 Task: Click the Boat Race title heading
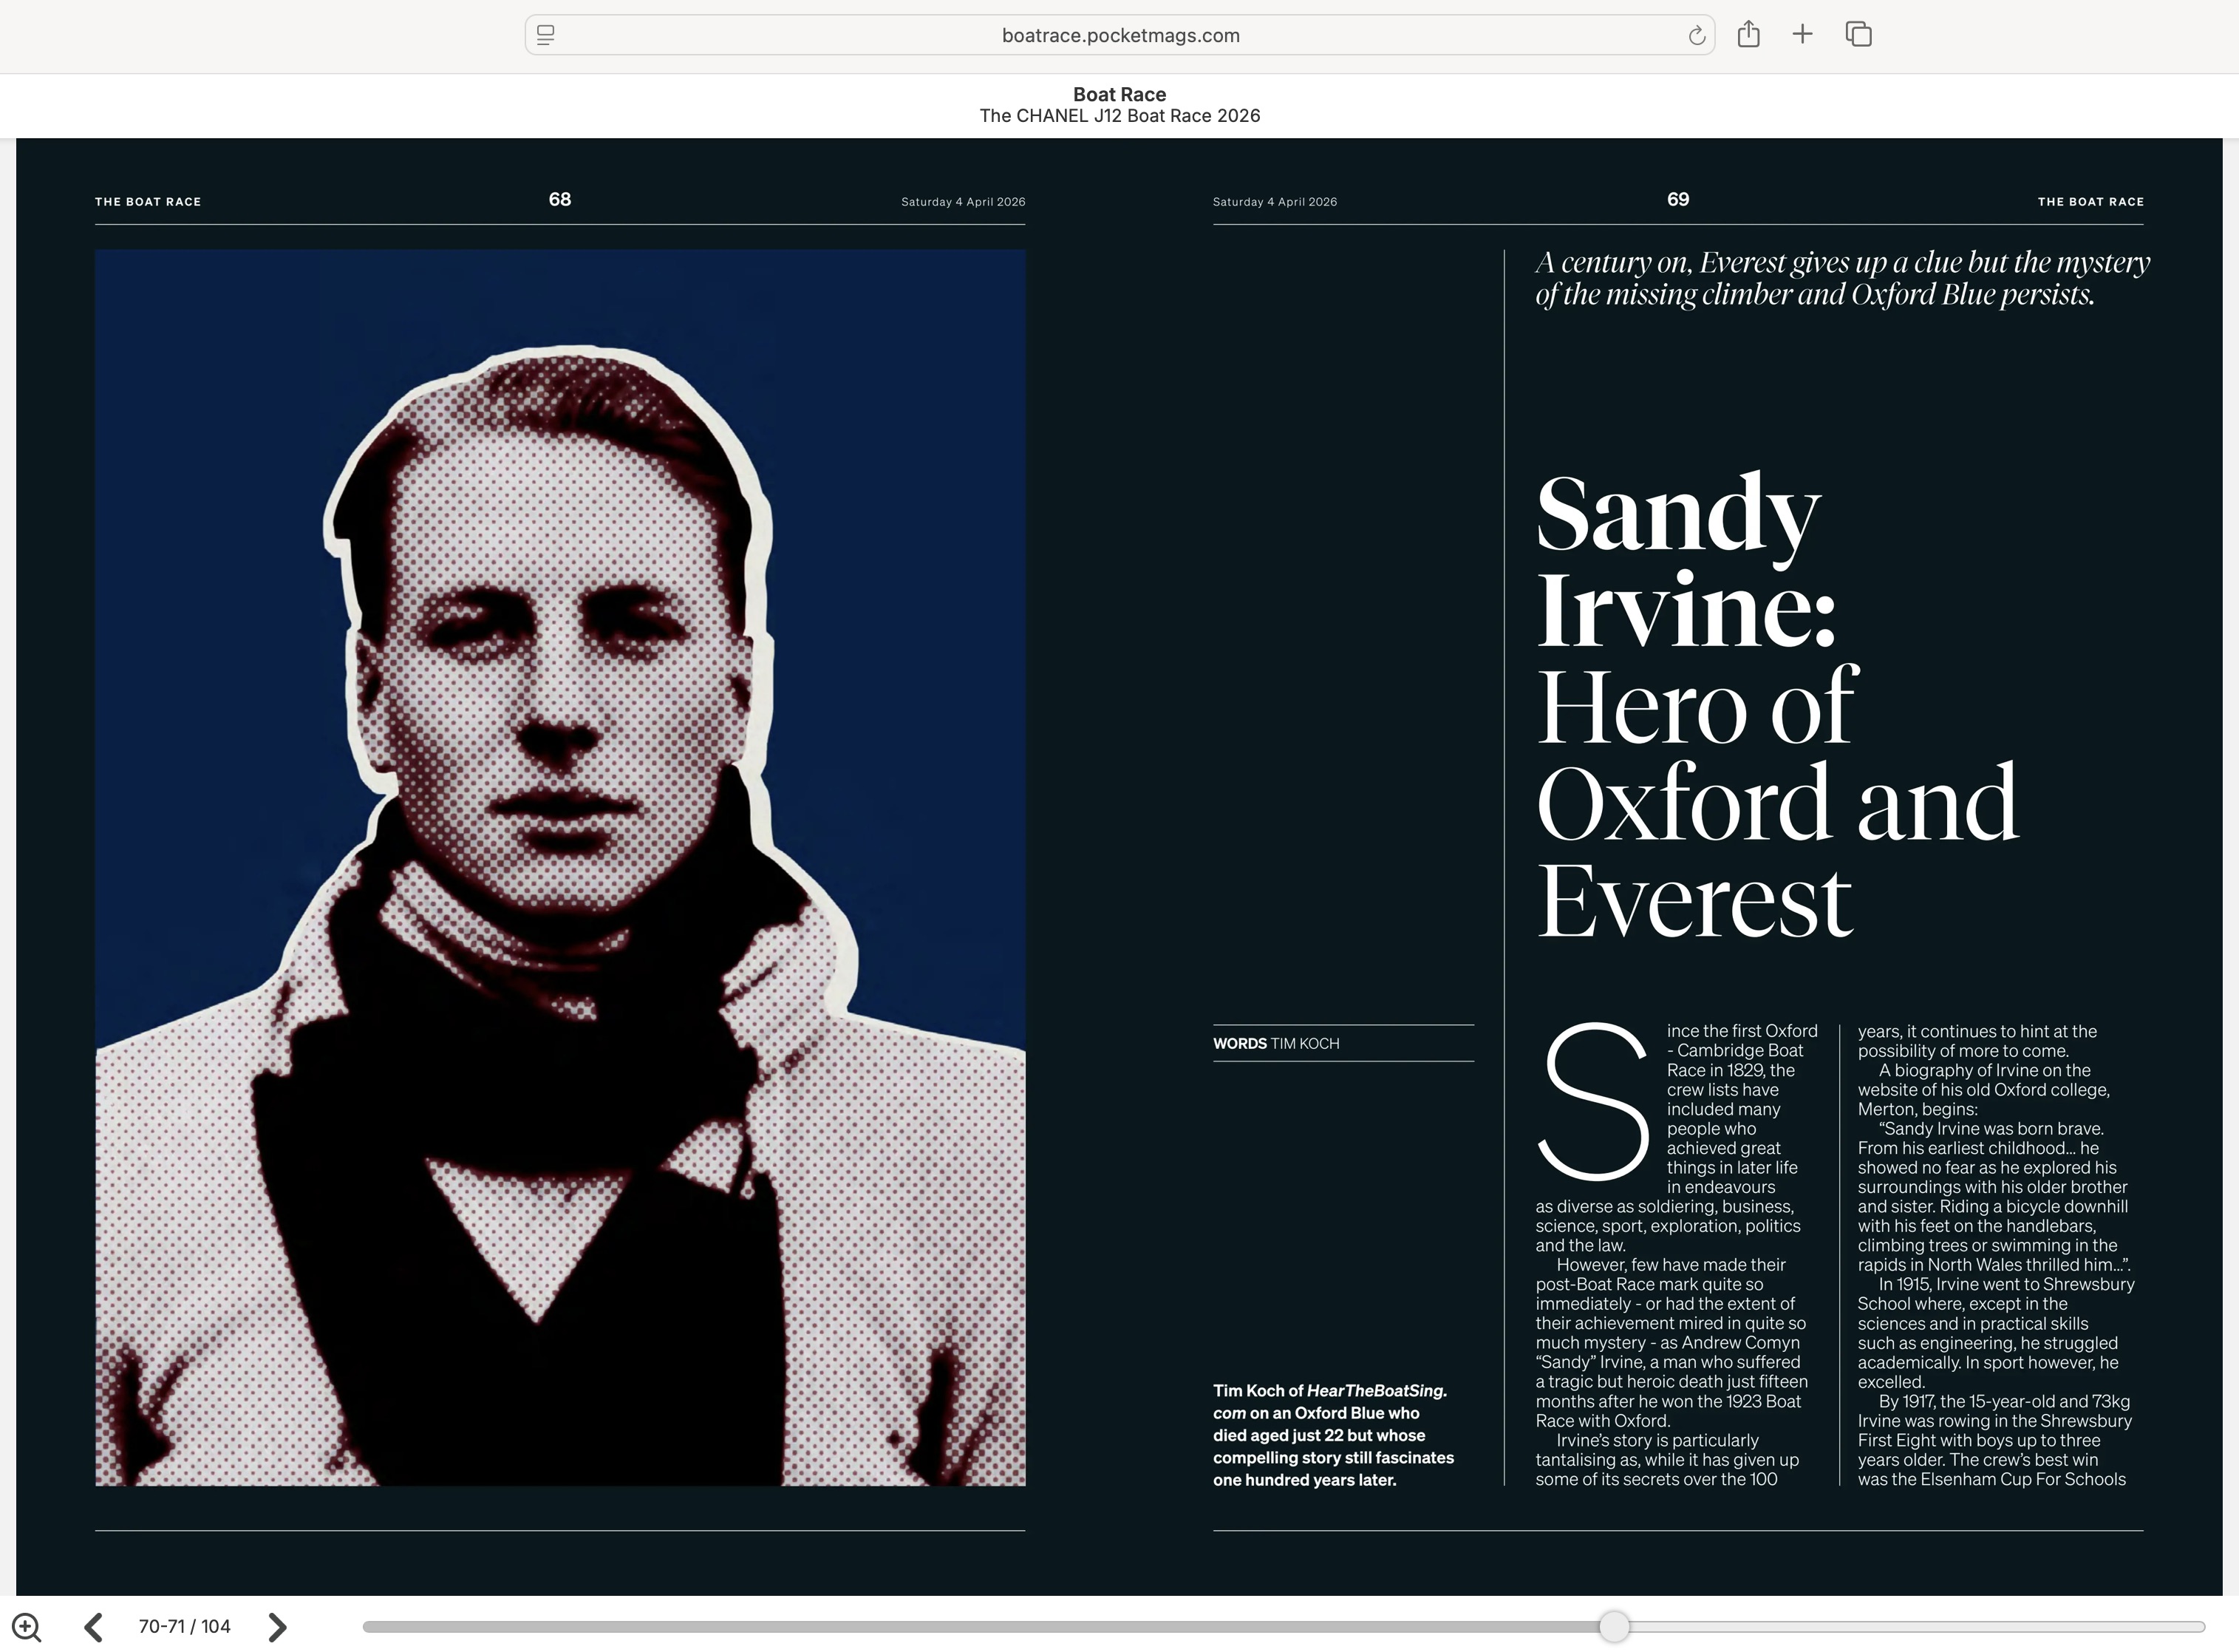[x=1119, y=94]
